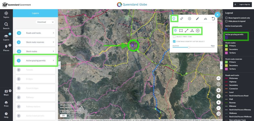
Task: Click the map scale input box
Action: [x=70, y=111]
